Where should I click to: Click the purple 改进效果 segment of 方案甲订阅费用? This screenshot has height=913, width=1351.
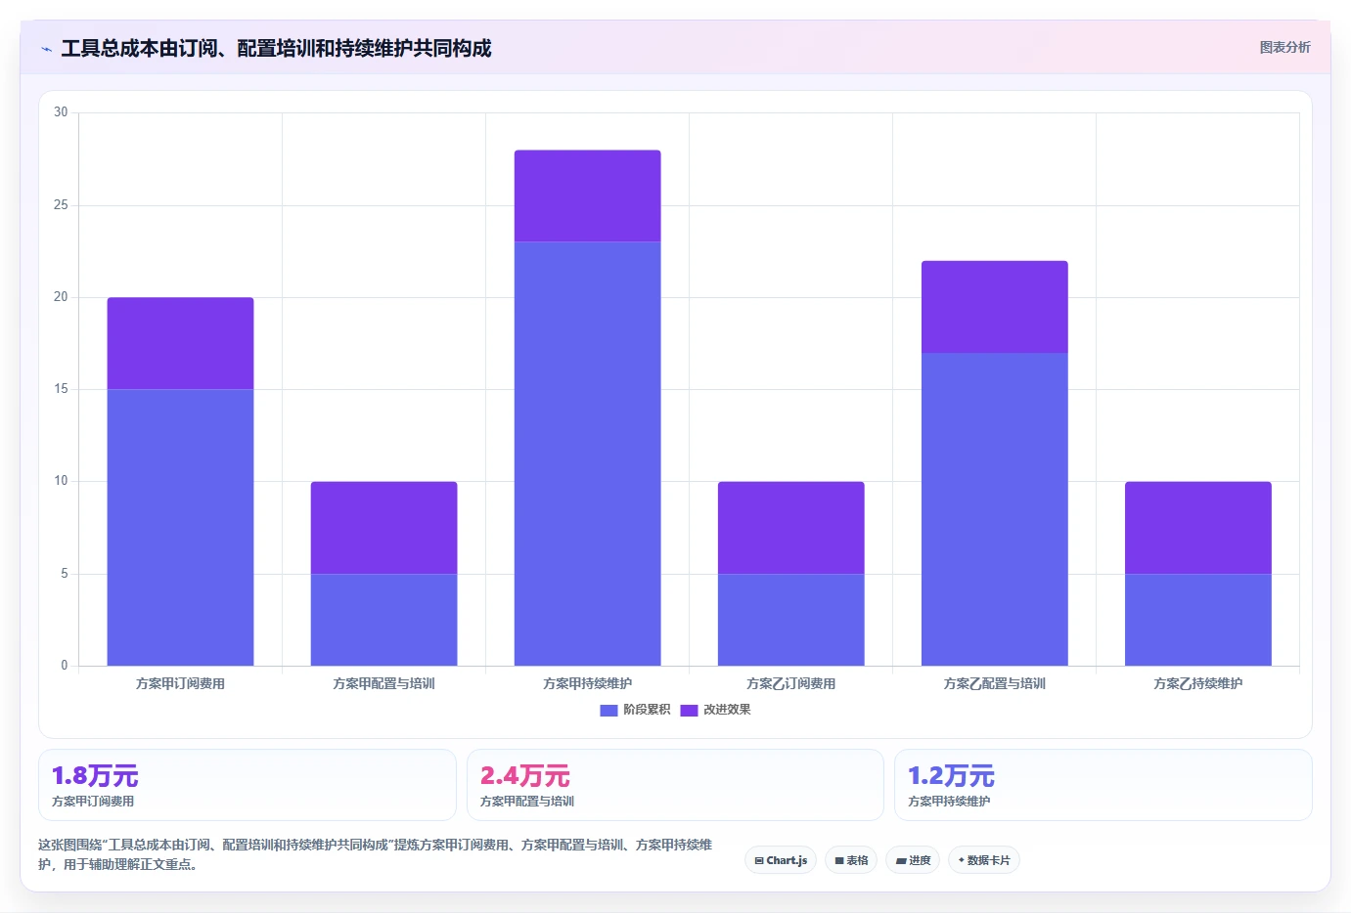pos(180,343)
